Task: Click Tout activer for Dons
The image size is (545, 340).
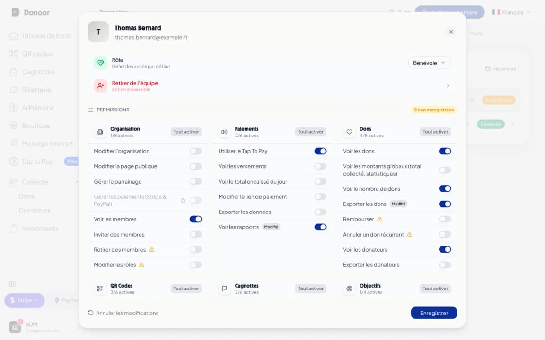Action: [436, 132]
